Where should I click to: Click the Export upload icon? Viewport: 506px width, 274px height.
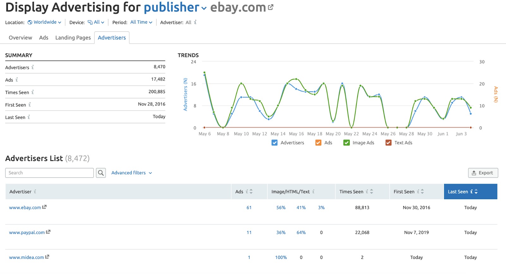[x=474, y=173]
